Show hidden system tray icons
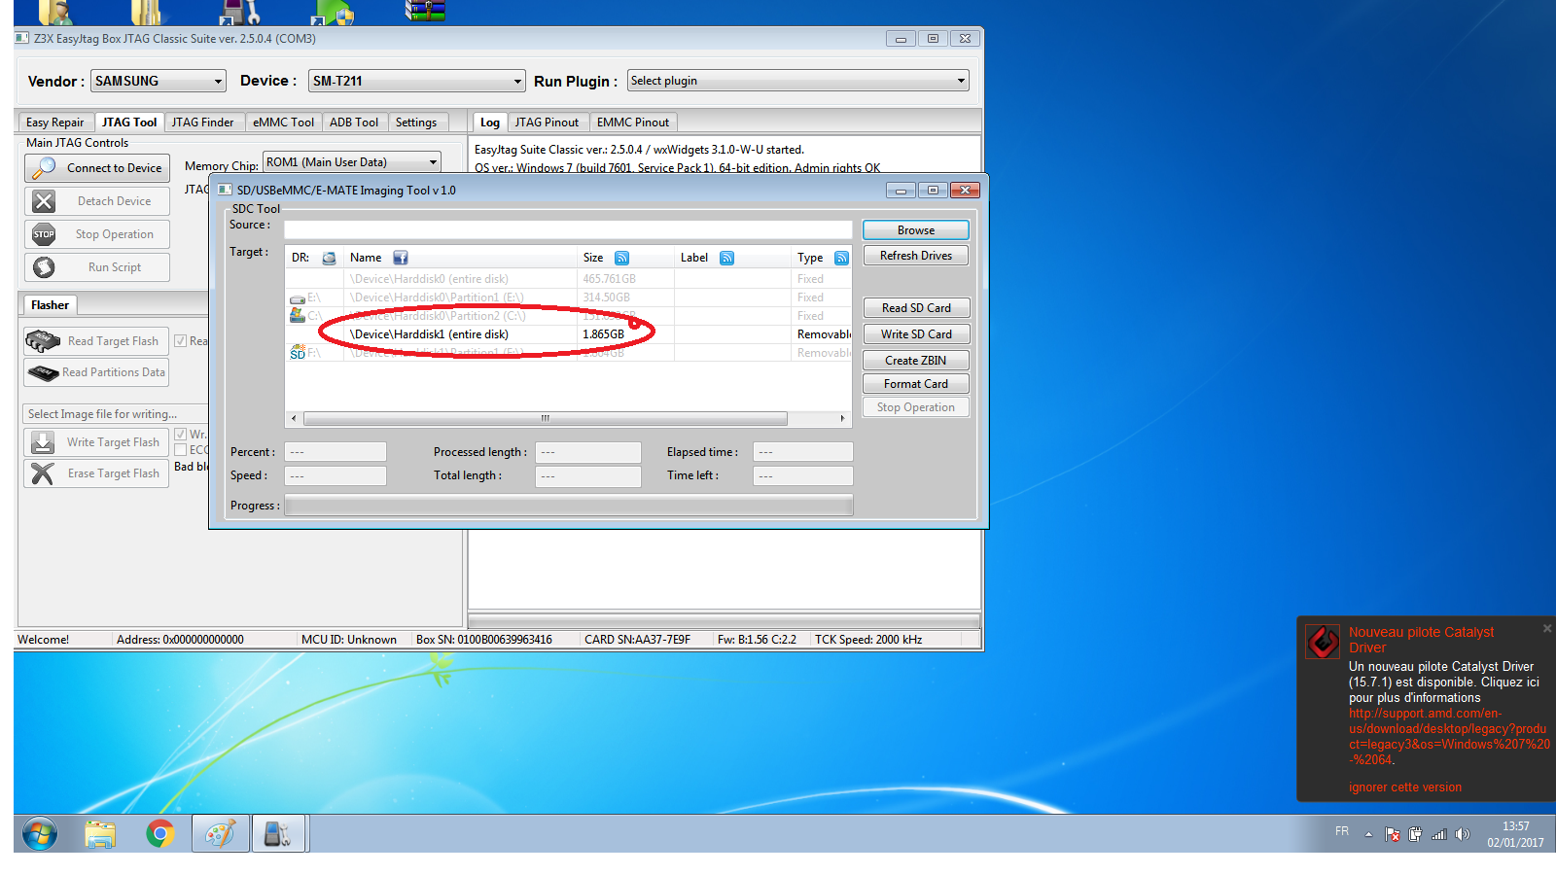Viewport: 1556px width, 875px height. (1368, 834)
